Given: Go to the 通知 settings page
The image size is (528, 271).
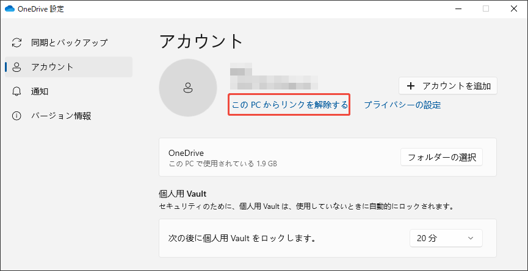Looking at the screenshot, I should [69, 91].
